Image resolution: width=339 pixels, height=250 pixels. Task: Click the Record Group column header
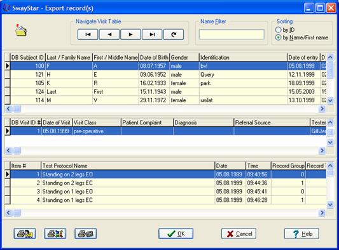(x=288, y=166)
